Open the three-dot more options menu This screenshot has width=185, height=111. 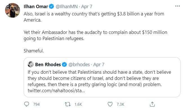point(177,6)
